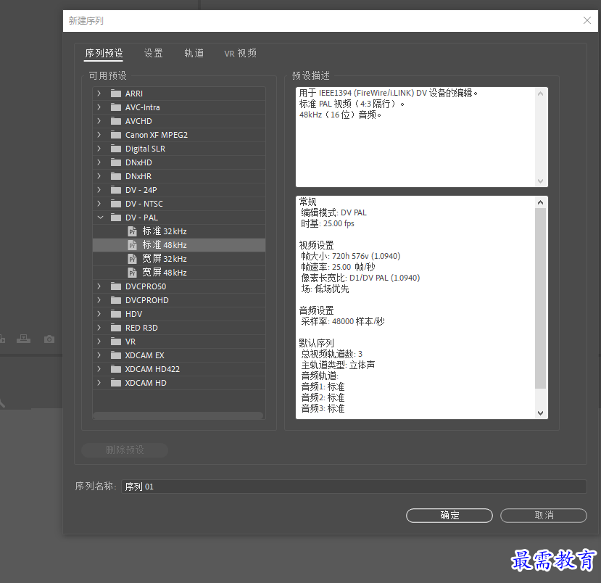Click the VR folder icon
This screenshot has height=583, width=601.
[116, 342]
